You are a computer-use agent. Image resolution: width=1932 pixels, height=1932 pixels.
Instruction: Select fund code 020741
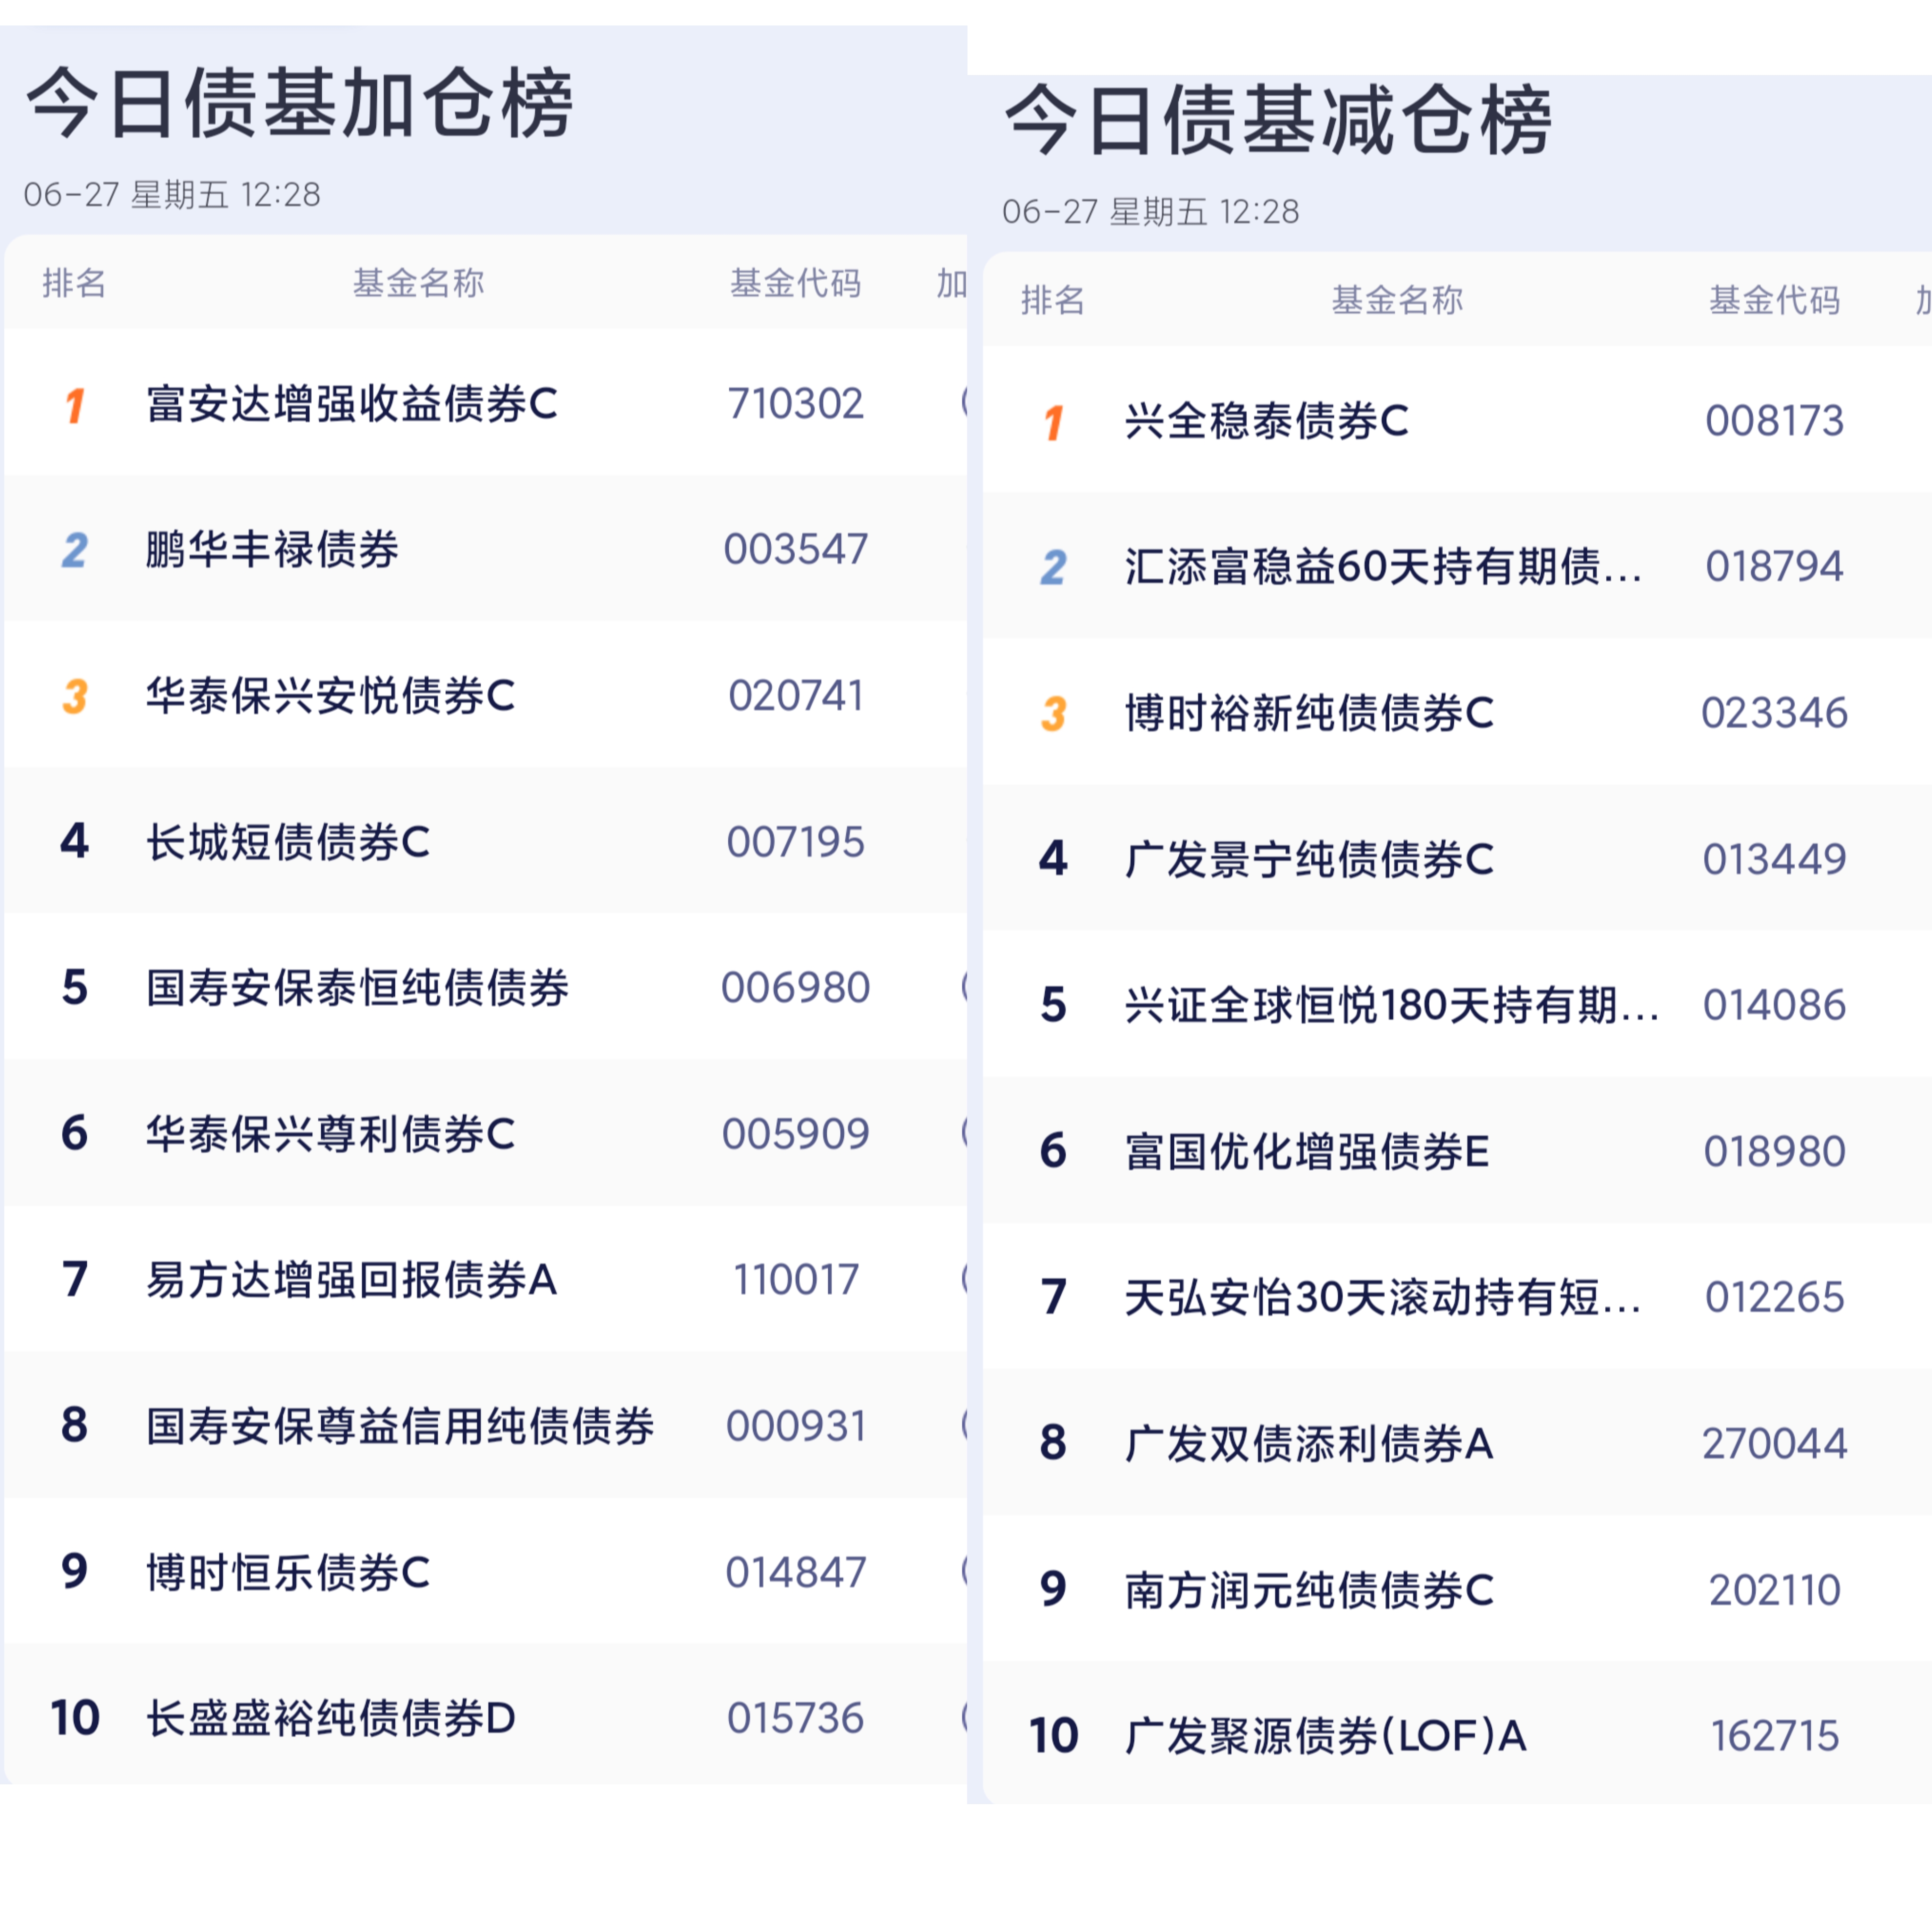(x=795, y=696)
